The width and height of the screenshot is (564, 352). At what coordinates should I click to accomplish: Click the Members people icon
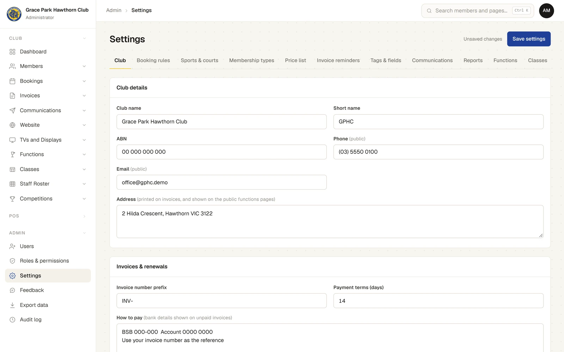click(12, 66)
